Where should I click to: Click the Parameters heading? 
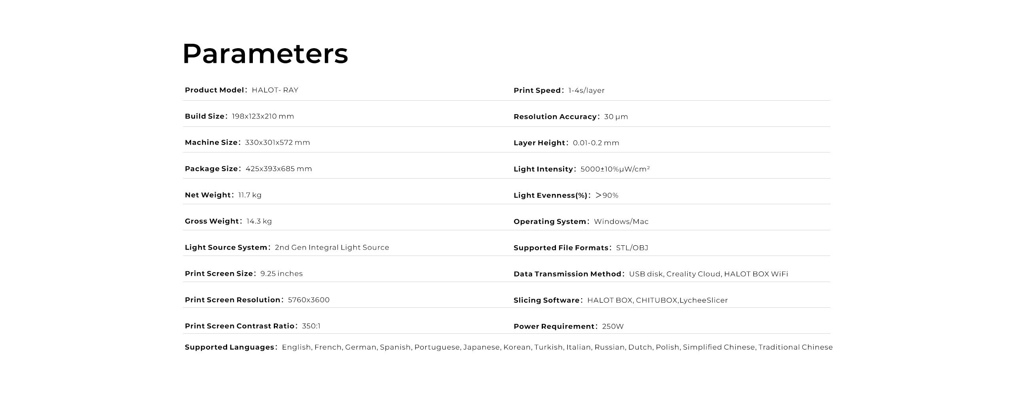click(265, 54)
